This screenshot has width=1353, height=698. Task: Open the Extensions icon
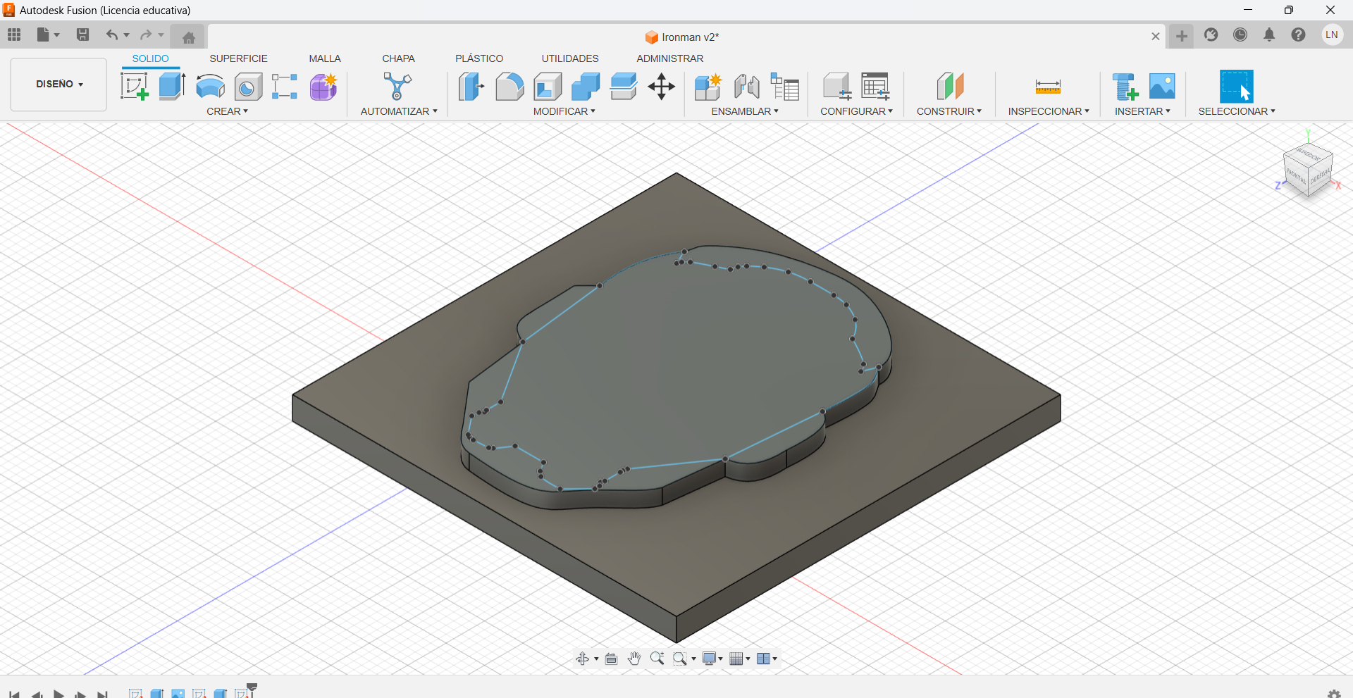[1211, 35]
